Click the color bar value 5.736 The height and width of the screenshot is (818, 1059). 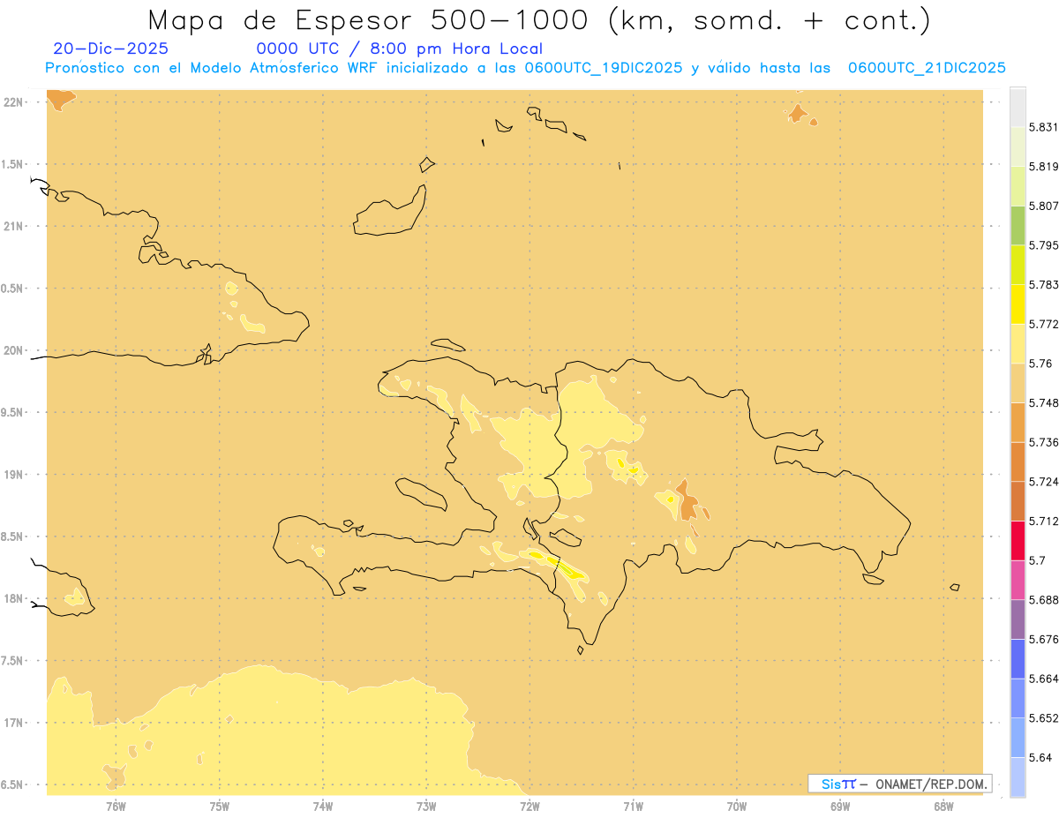pos(1044,442)
